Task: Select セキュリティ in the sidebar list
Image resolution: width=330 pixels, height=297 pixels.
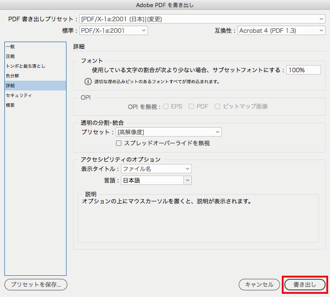Action: [x=35, y=95]
